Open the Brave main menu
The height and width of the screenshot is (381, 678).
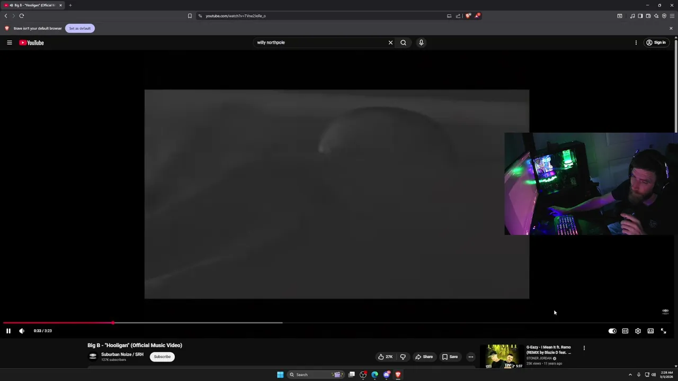click(x=672, y=16)
